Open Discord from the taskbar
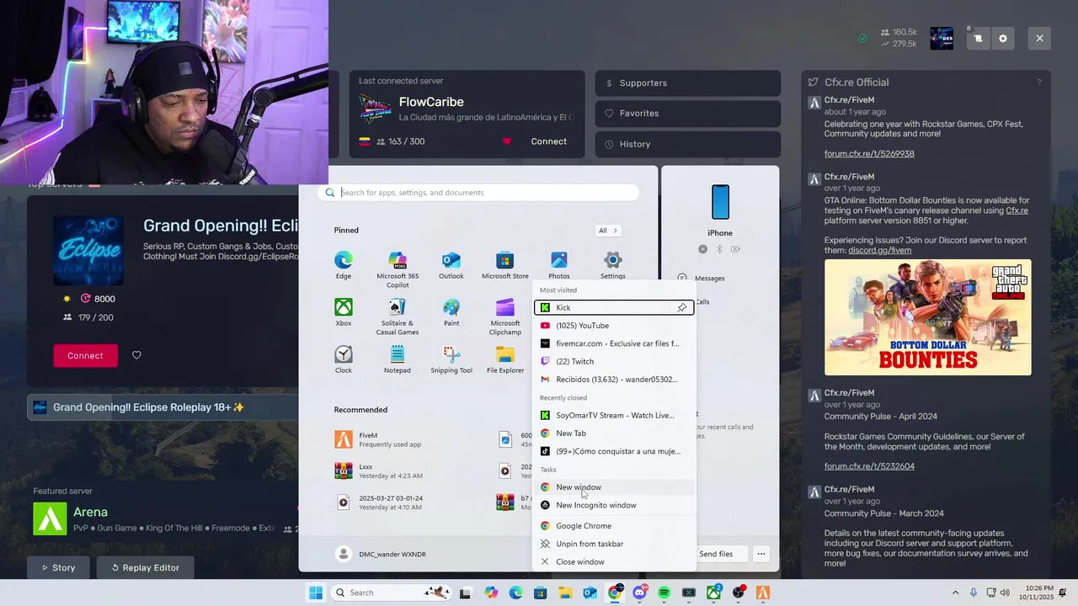The height and width of the screenshot is (606, 1078). click(x=639, y=593)
